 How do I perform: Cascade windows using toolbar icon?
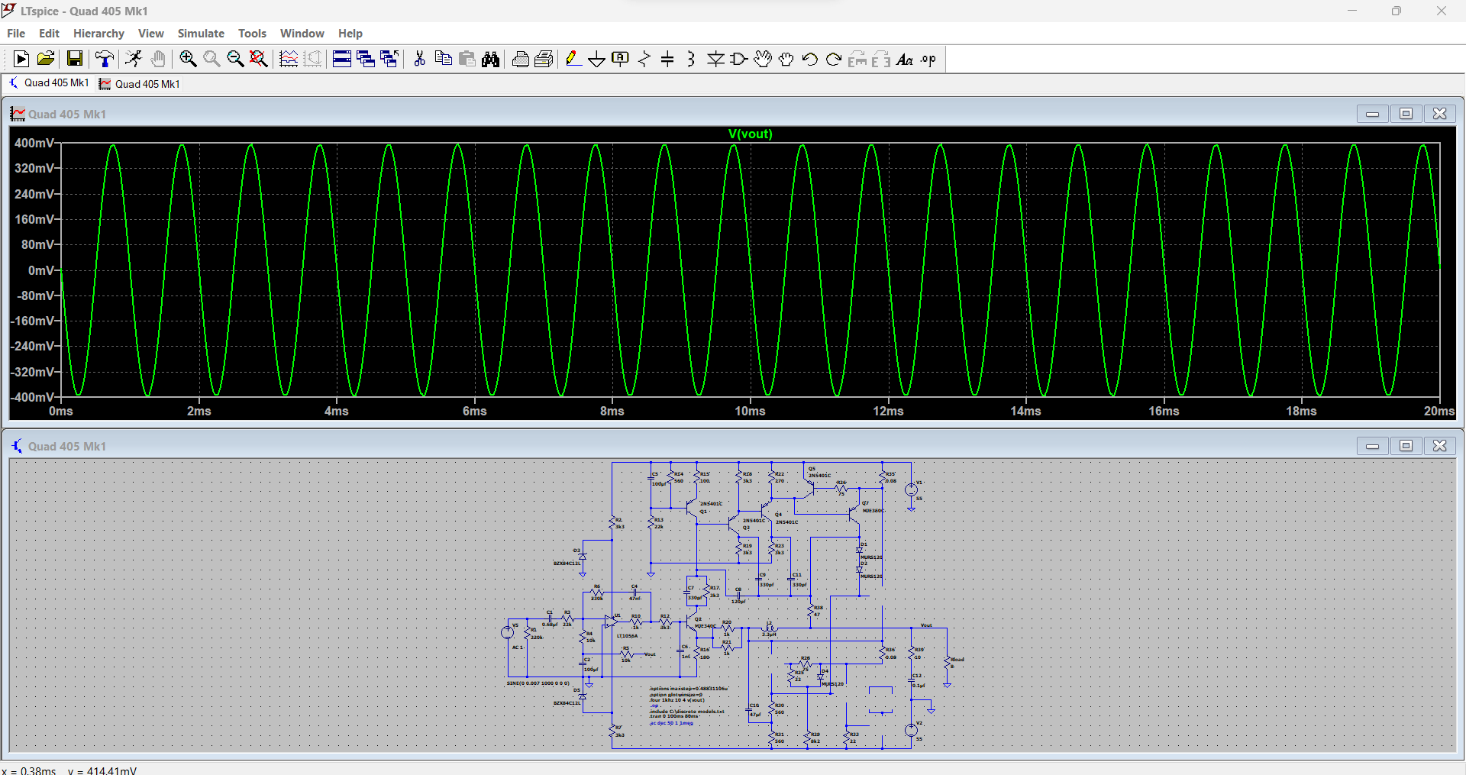coord(366,59)
